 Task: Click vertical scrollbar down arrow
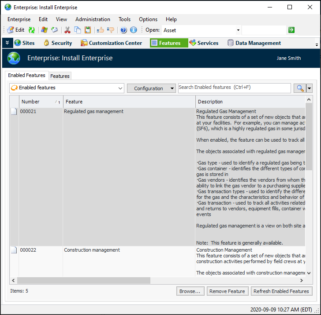(x=309, y=273)
